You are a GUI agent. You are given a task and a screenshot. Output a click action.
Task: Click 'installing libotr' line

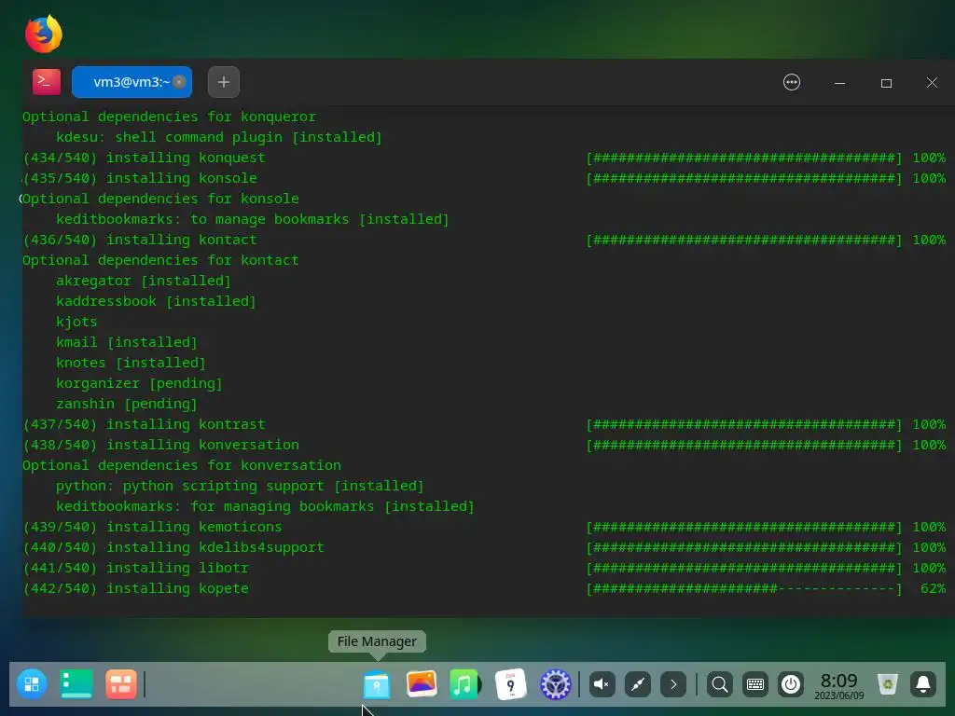(x=135, y=568)
